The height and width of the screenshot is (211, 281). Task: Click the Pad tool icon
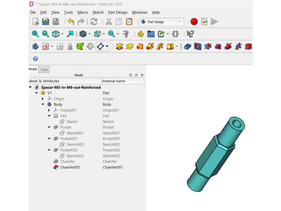click(x=119, y=46)
